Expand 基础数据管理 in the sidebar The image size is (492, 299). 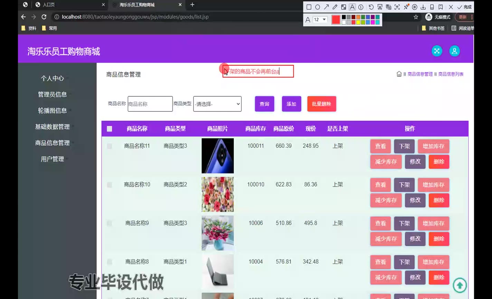click(x=53, y=127)
